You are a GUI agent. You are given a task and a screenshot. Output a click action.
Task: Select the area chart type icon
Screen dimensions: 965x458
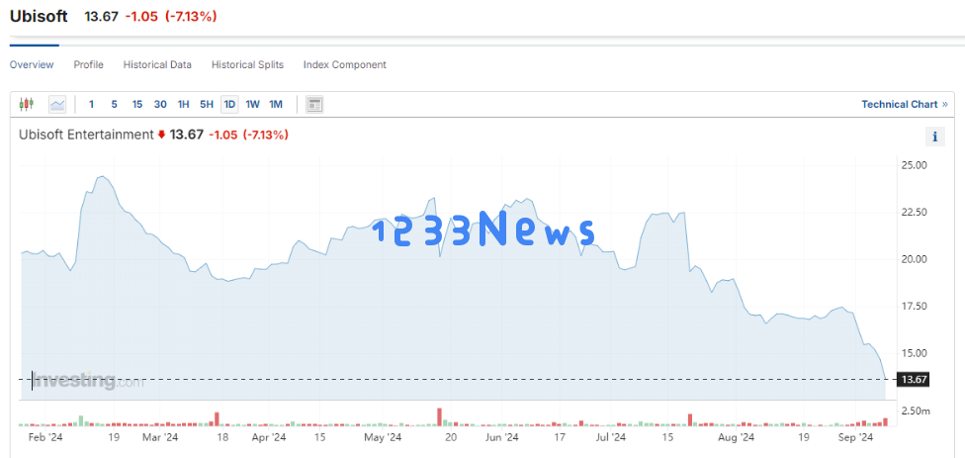pyautogui.click(x=57, y=104)
